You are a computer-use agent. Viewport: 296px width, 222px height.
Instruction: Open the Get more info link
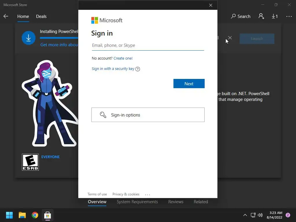pos(59,45)
